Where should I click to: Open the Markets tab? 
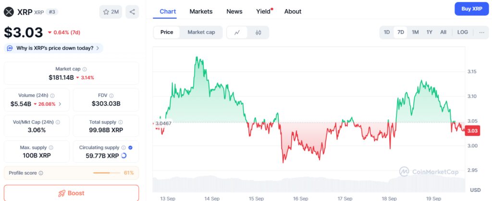(201, 12)
